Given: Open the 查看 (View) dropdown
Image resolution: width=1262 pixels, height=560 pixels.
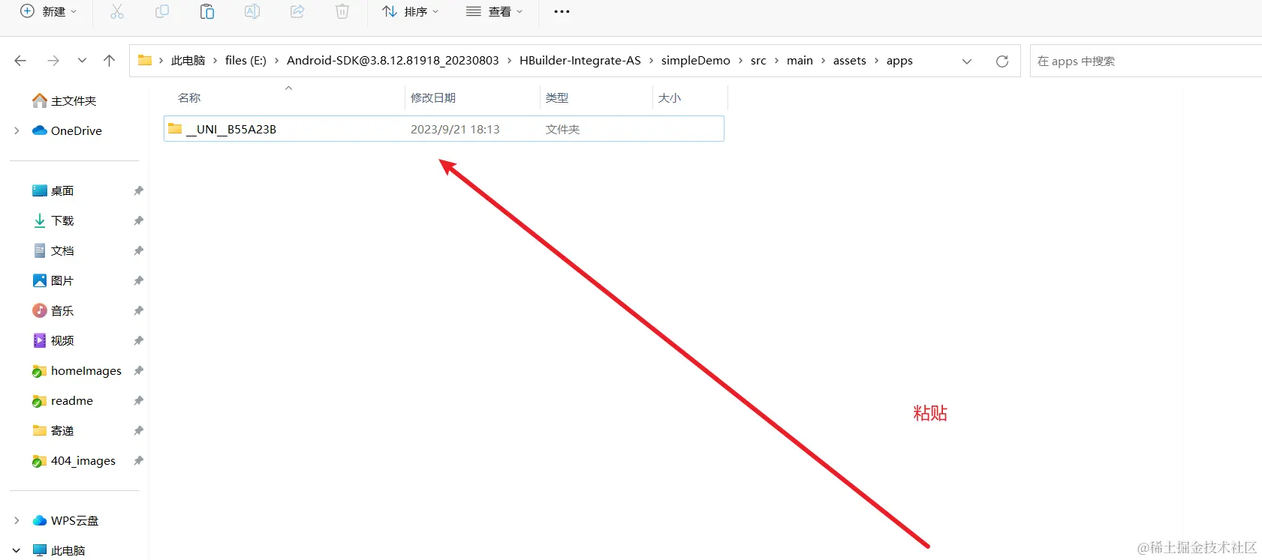Looking at the screenshot, I should point(495,12).
